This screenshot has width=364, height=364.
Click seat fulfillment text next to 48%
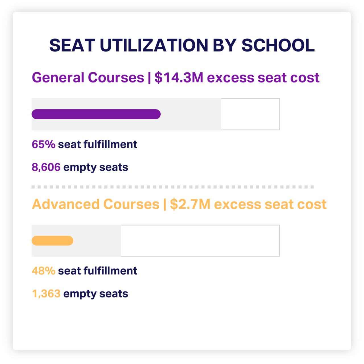[x=98, y=271]
